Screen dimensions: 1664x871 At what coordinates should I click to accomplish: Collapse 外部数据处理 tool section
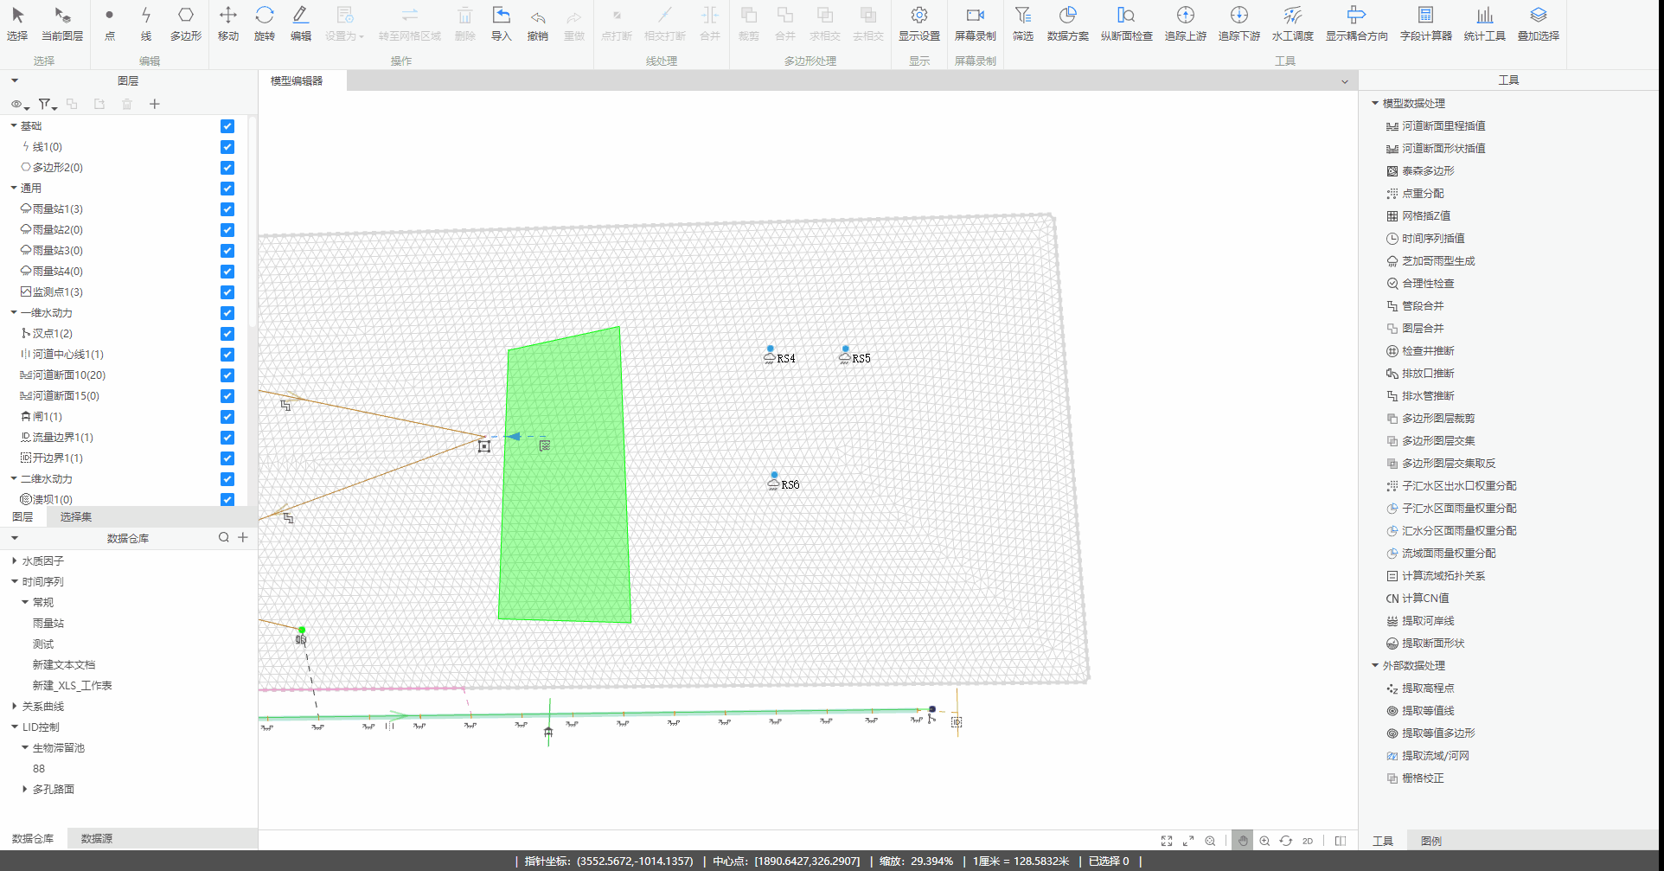1375,666
